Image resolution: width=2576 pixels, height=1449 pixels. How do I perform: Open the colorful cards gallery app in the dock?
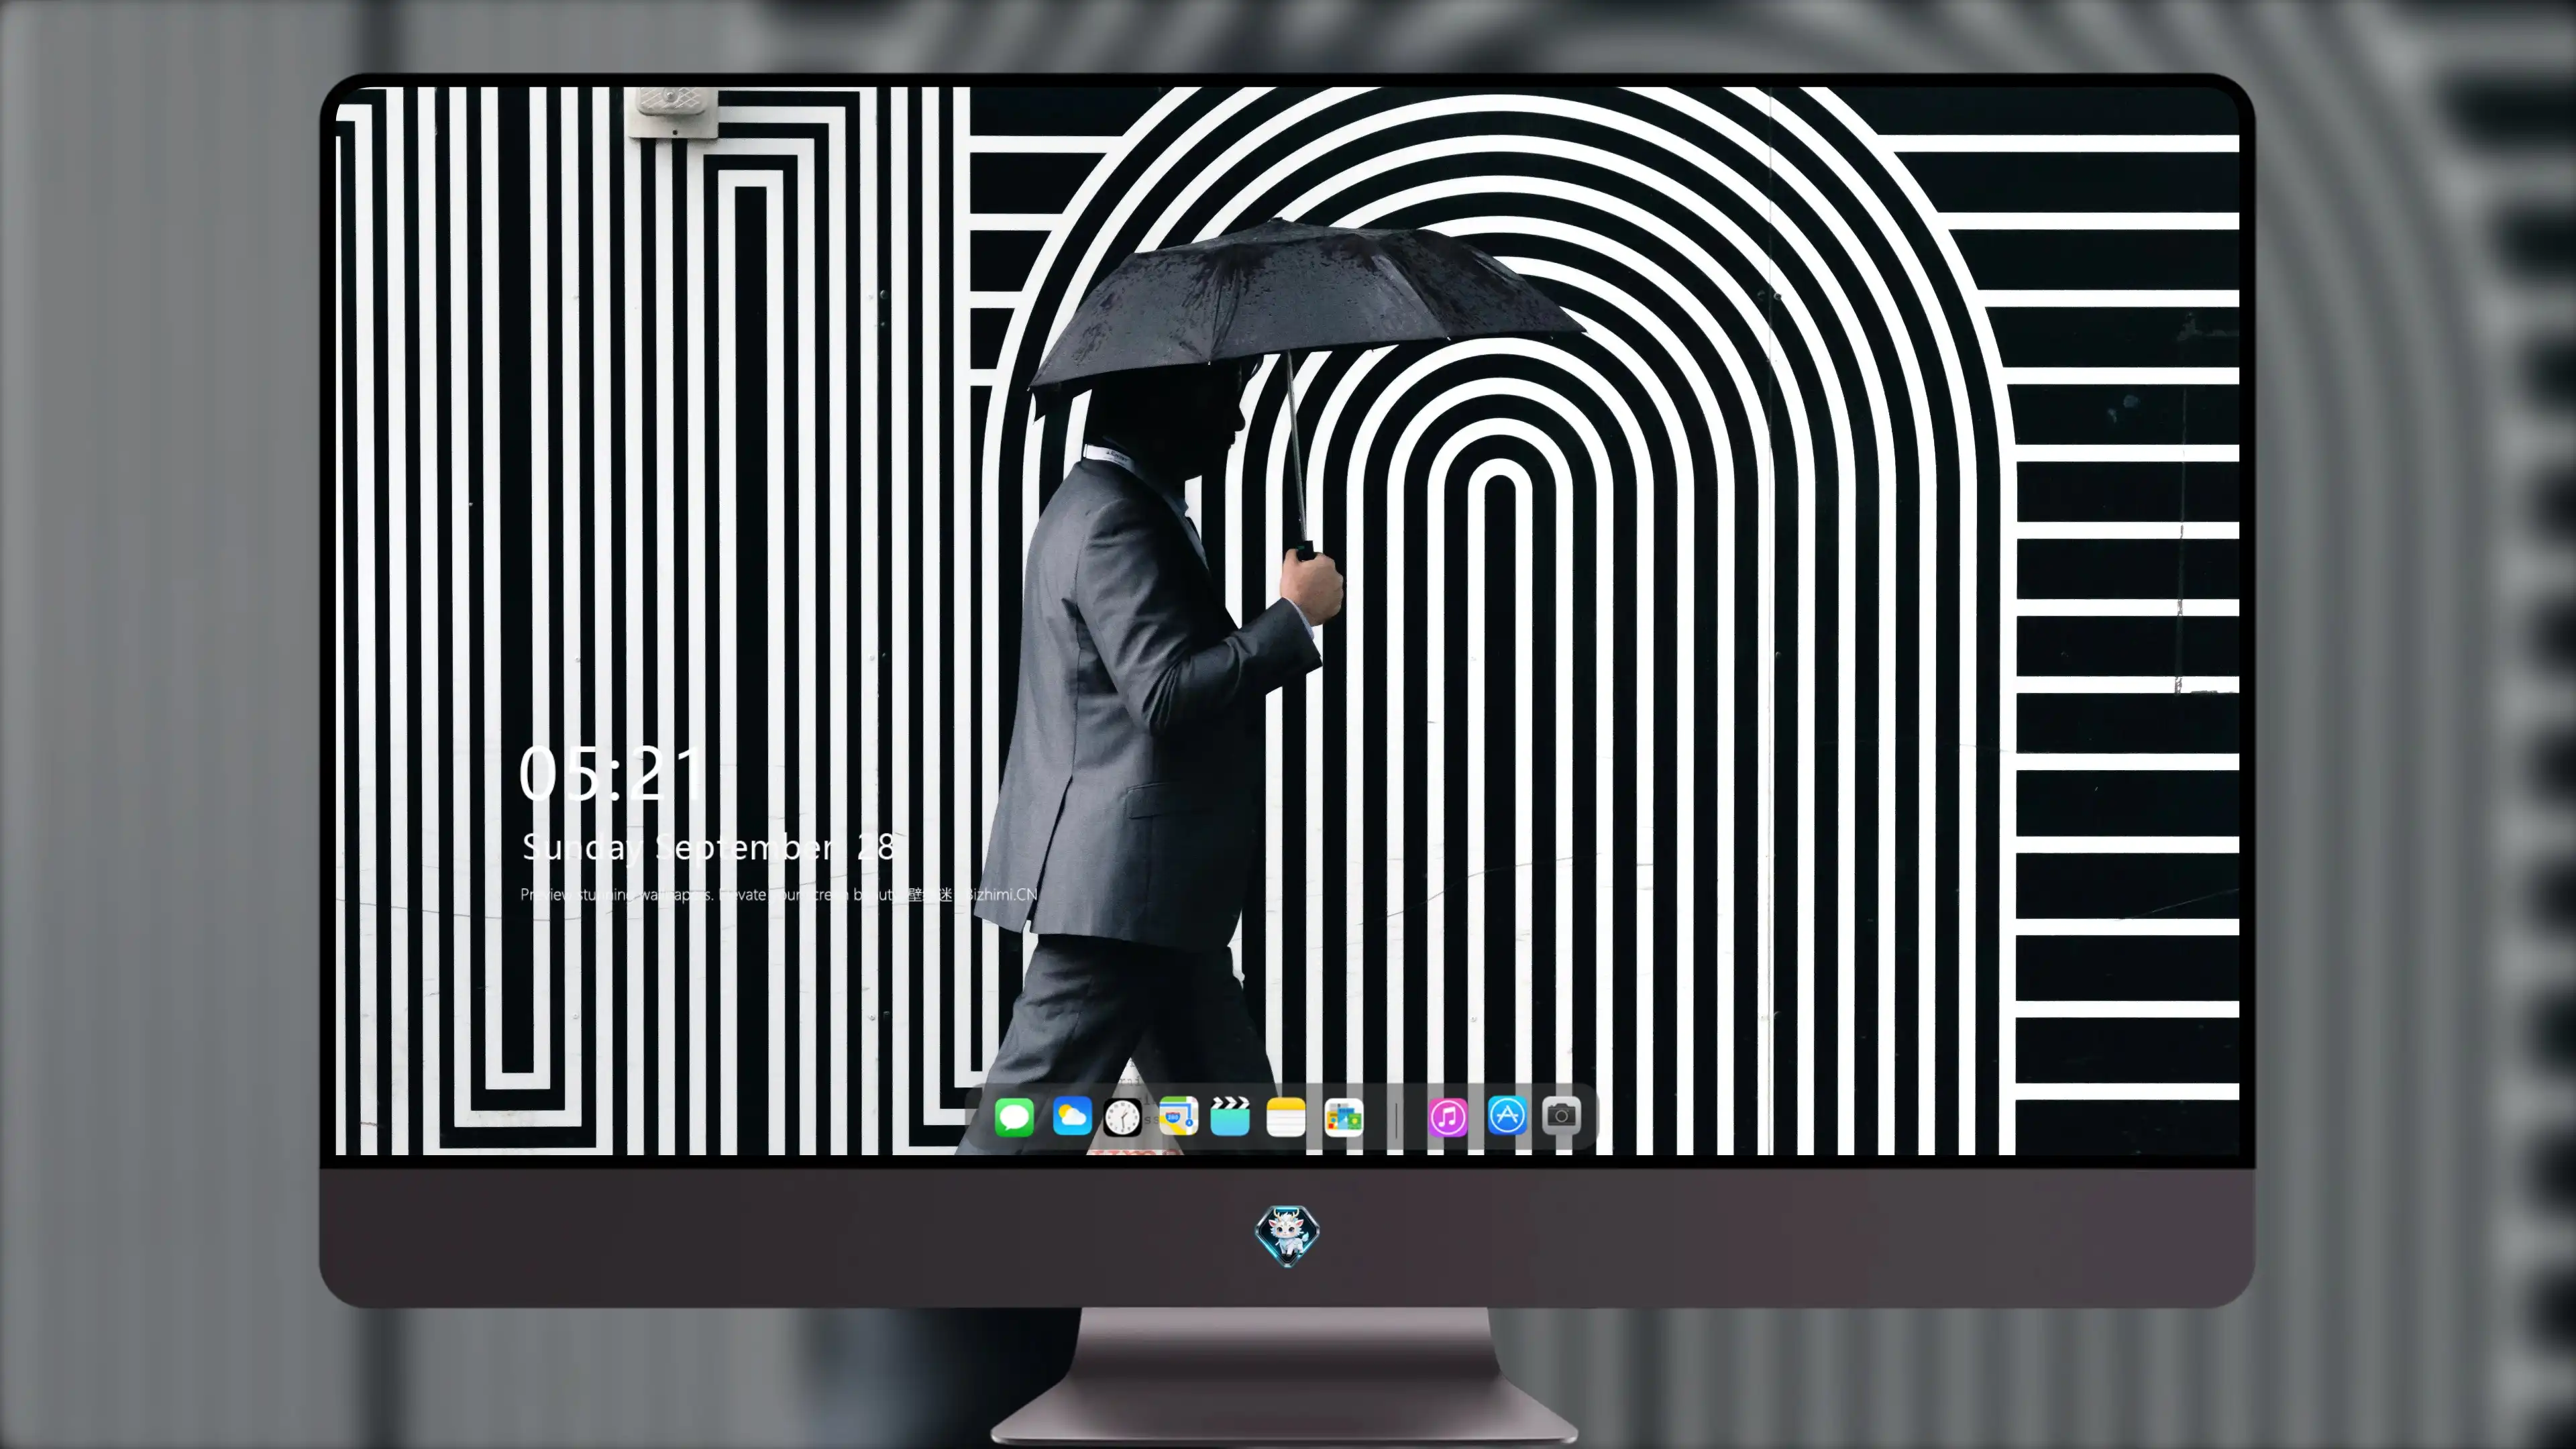(x=1343, y=1117)
